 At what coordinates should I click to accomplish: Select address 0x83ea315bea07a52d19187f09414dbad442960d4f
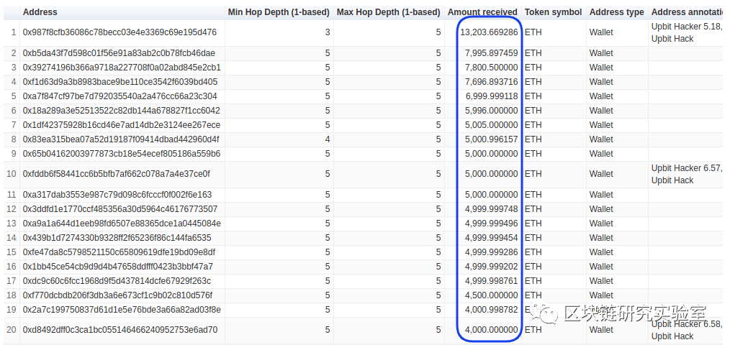[121, 139]
